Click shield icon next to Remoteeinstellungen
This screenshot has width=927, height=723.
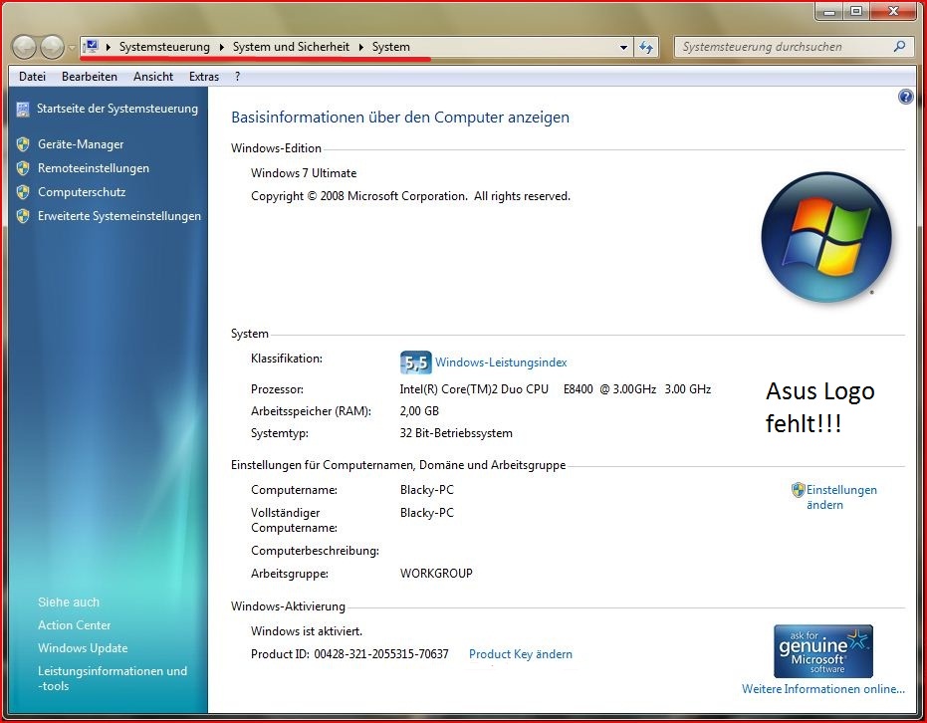click(23, 168)
